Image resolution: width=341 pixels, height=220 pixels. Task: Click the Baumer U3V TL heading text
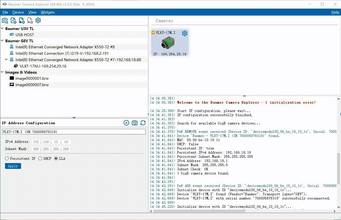coord(19,29)
